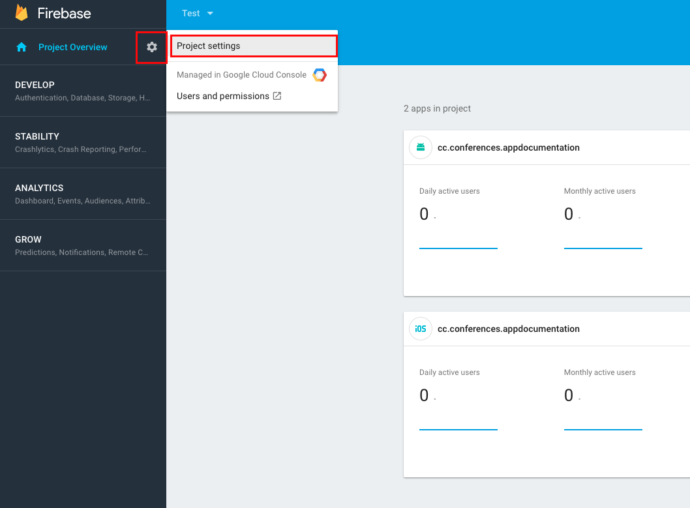Select Project settings menu item
Screen dimensions: 690x508
(x=254, y=46)
